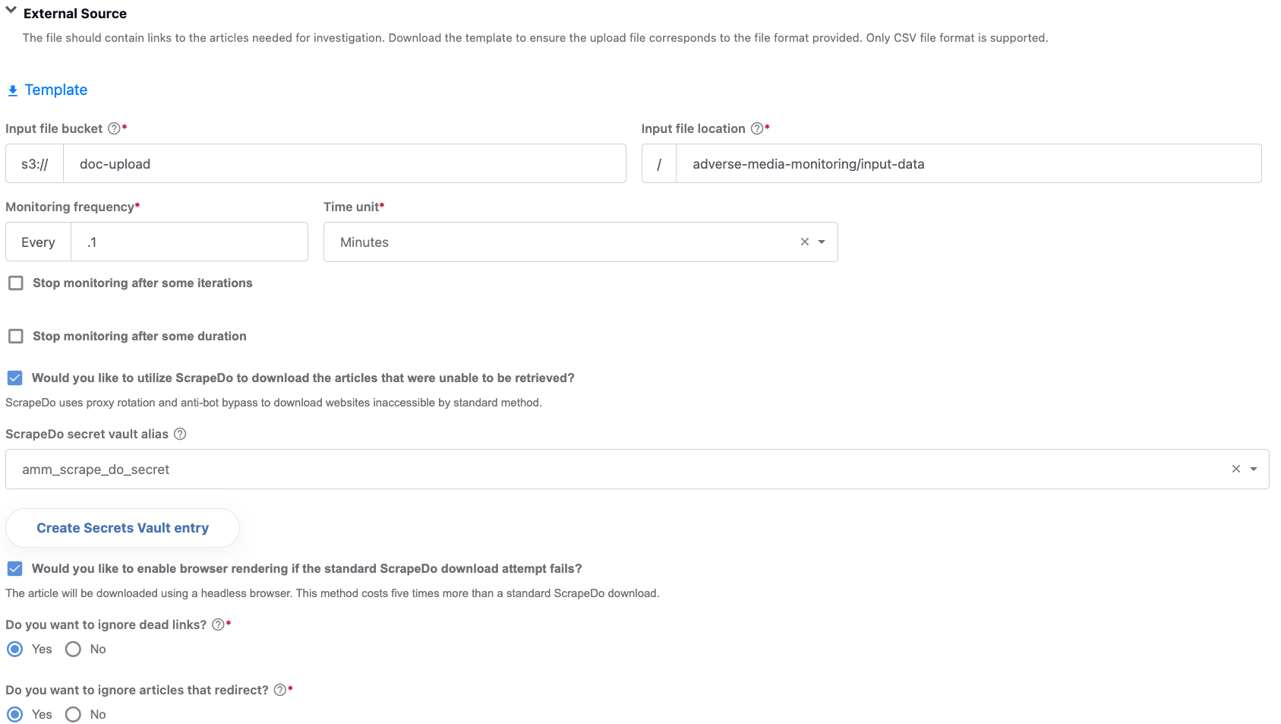Enable Stop monitoring after some duration
The image size is (1281, 724).
(x=16, y=336)
